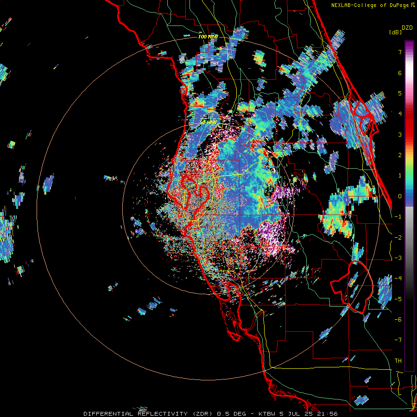Click the DZD product label above the color scale

point(407,28)
